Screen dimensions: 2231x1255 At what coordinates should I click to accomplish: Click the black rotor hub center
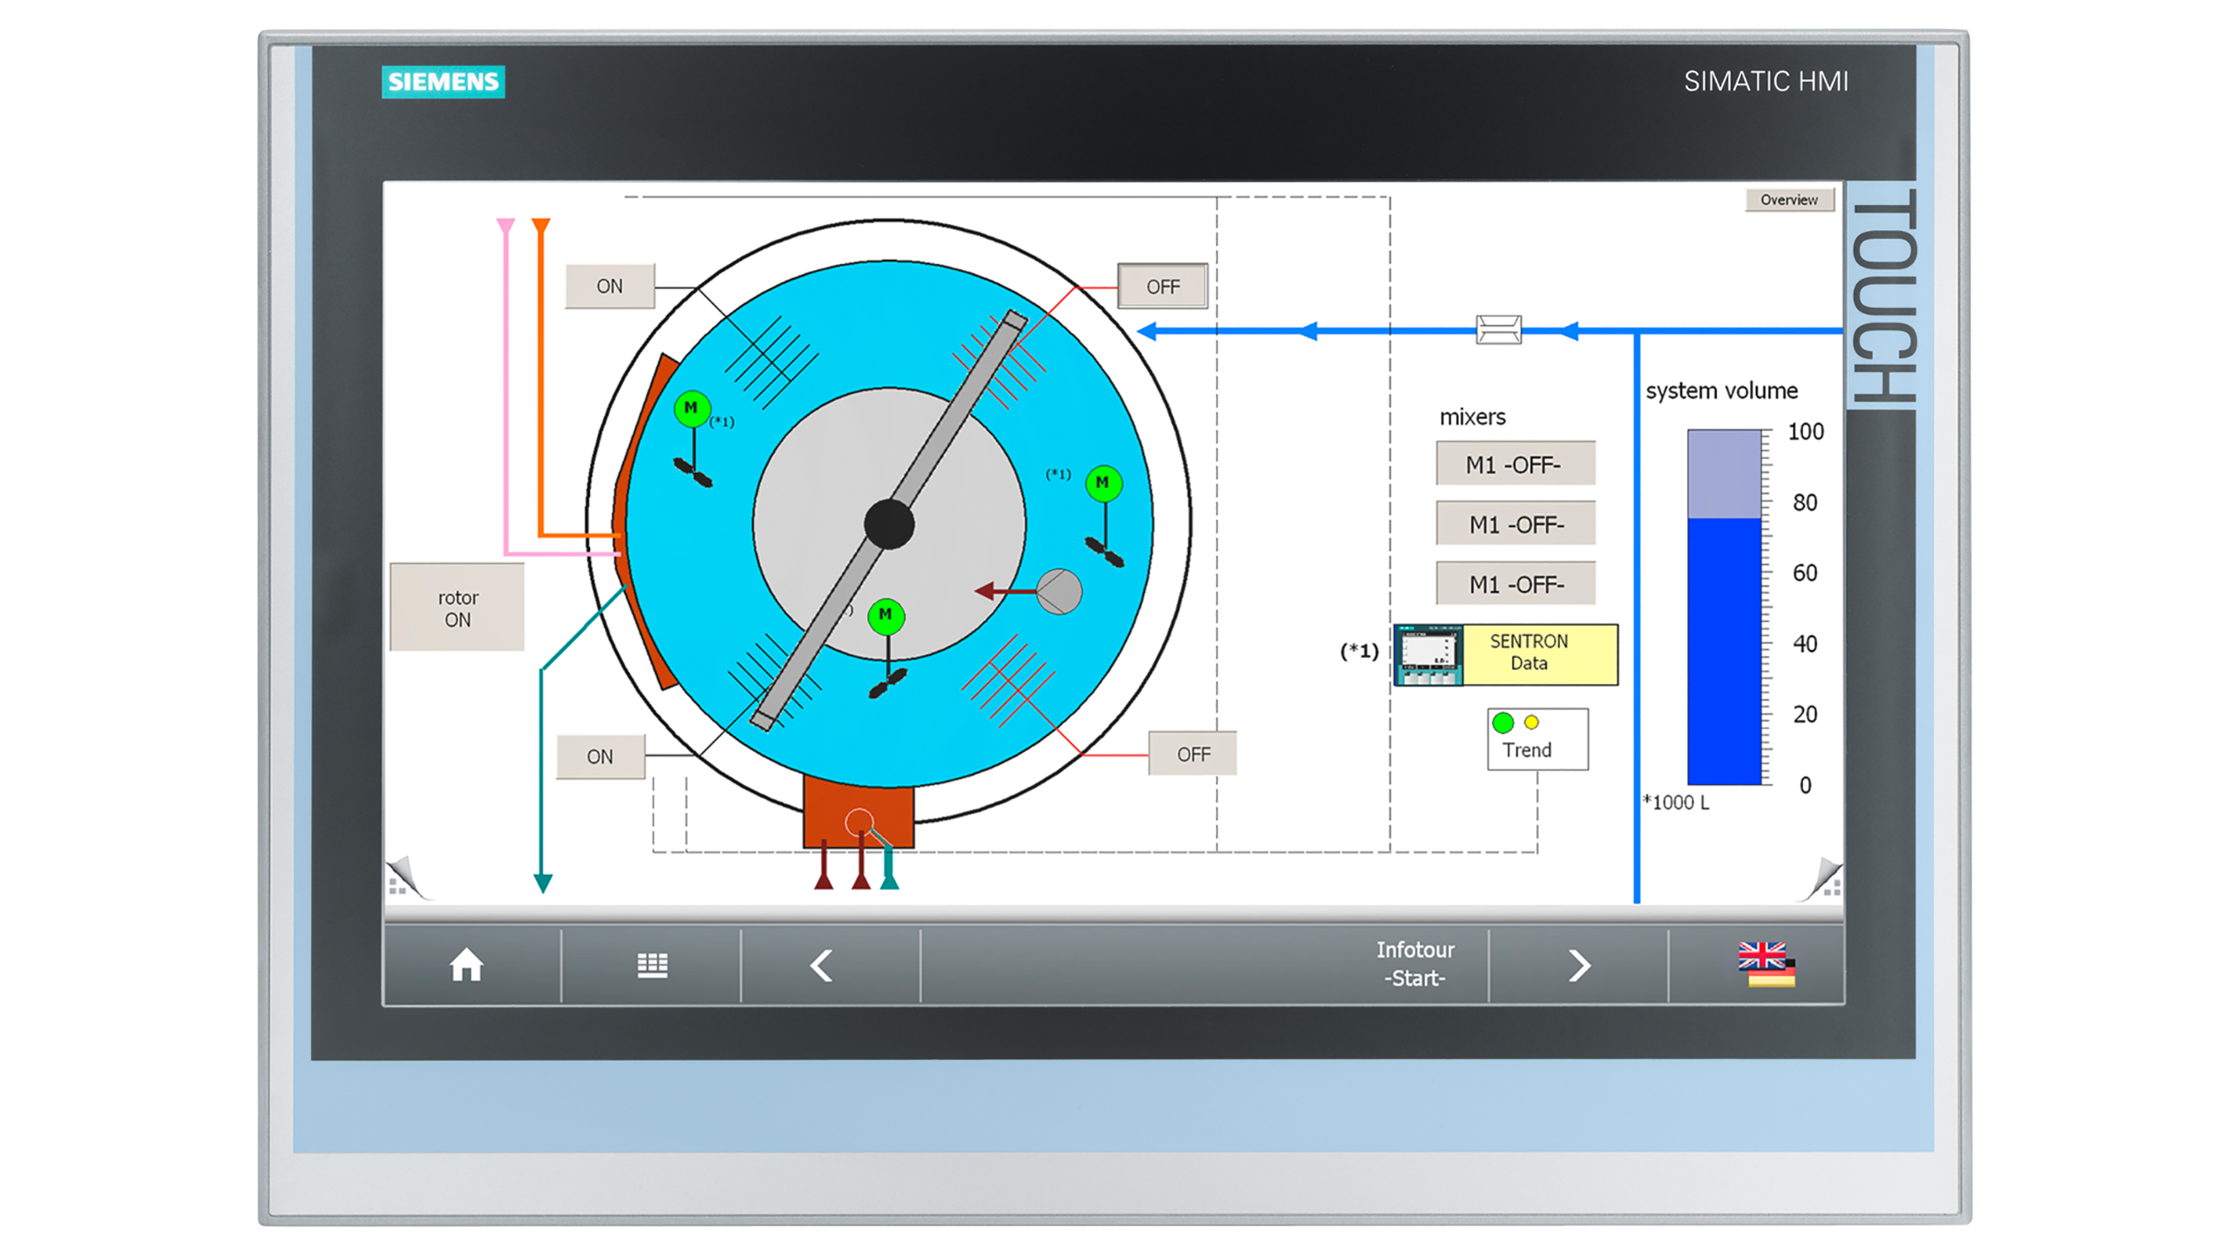[888, 524]
